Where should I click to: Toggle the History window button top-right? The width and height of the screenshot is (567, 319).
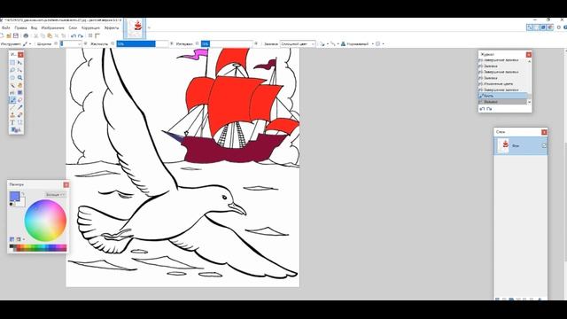pos(536,27)
